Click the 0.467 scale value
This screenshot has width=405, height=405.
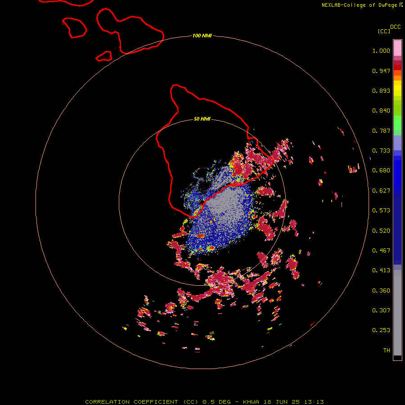381,251
